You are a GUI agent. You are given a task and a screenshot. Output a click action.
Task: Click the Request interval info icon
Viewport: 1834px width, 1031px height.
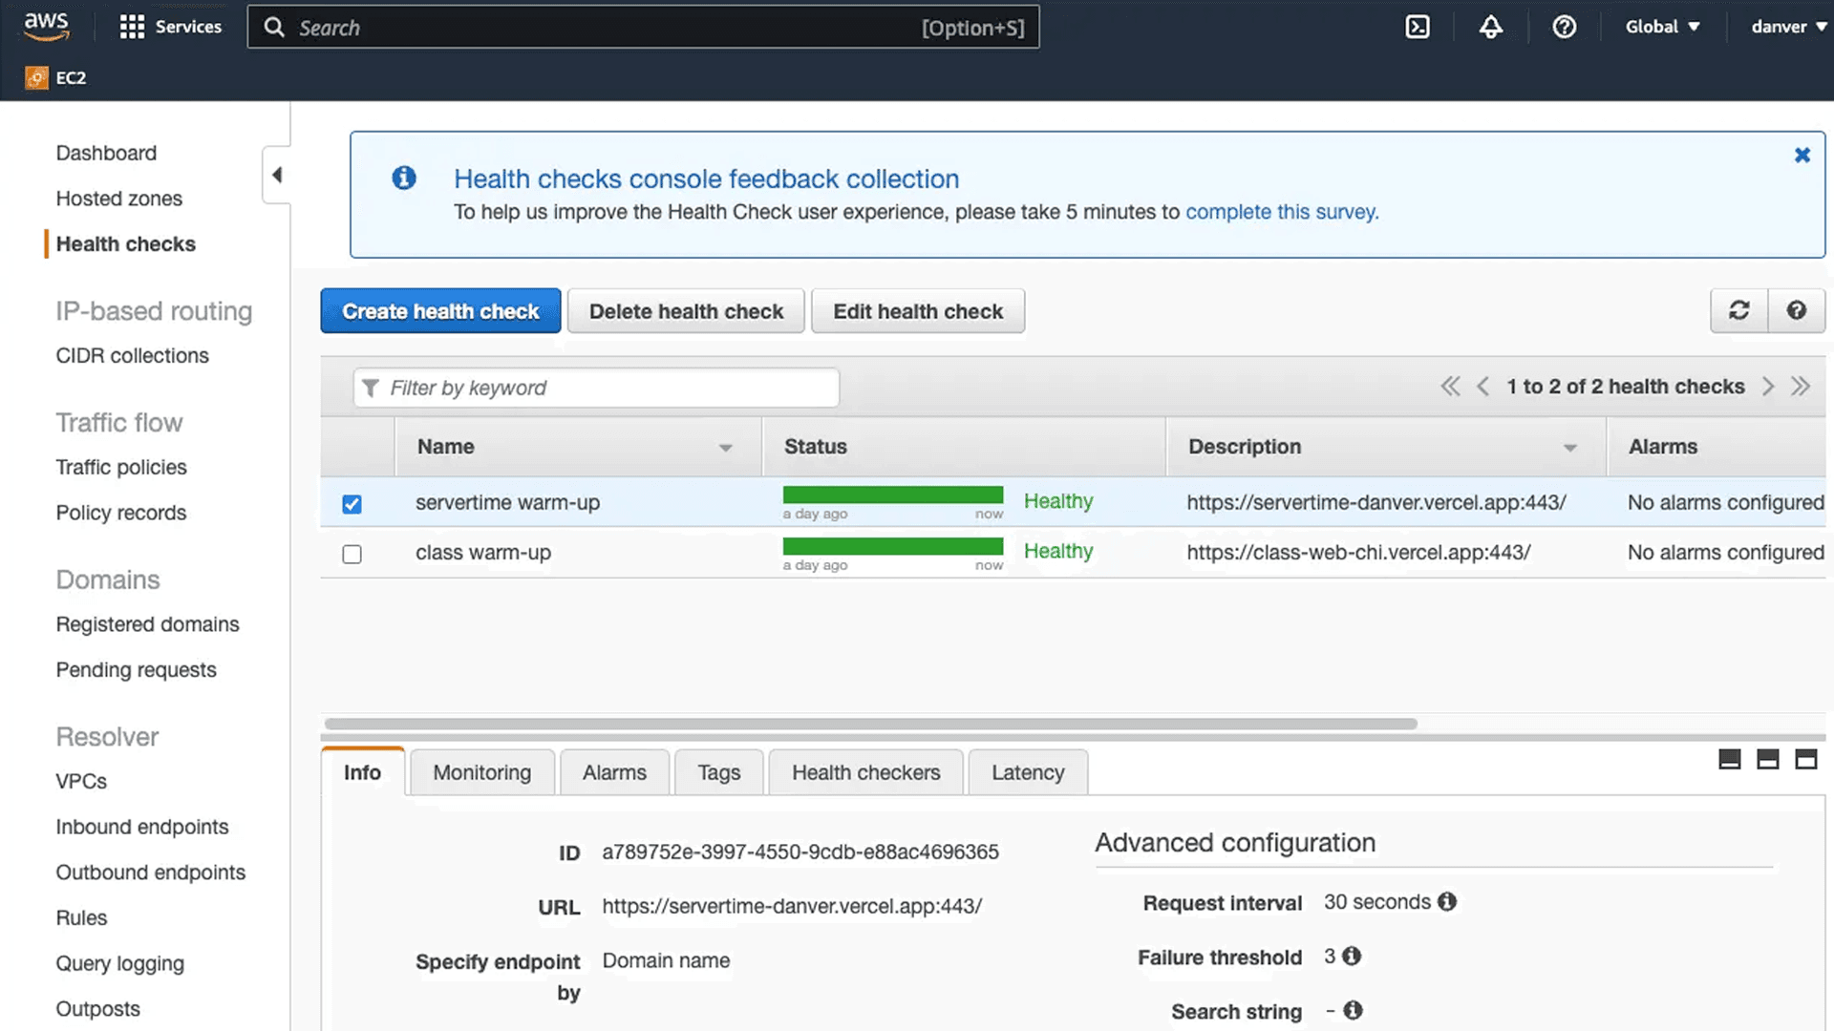1447,901
